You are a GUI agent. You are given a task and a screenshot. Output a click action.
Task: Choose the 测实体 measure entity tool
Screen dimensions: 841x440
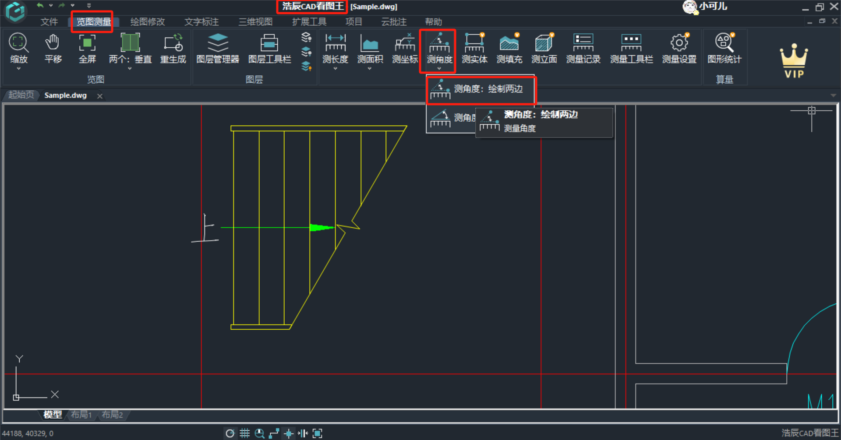(474, 48)
